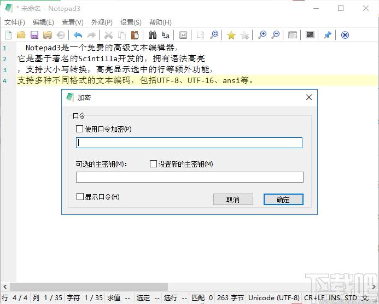
Task: Pin window always on top
Action: click(x=327, y=35)
